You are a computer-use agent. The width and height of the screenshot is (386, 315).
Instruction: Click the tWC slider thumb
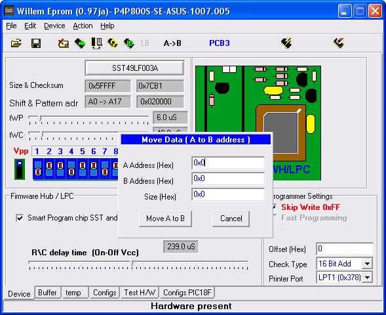coord(42,135)
